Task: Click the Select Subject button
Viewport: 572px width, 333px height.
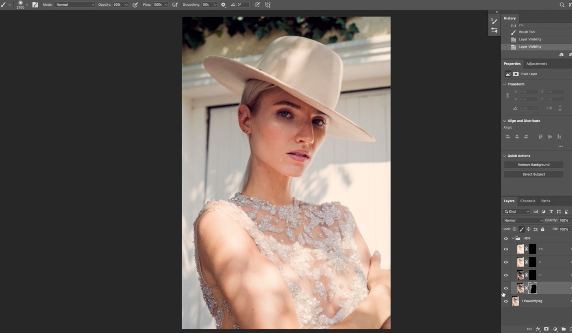Action: pyautogui.click(x=533, y=174)
